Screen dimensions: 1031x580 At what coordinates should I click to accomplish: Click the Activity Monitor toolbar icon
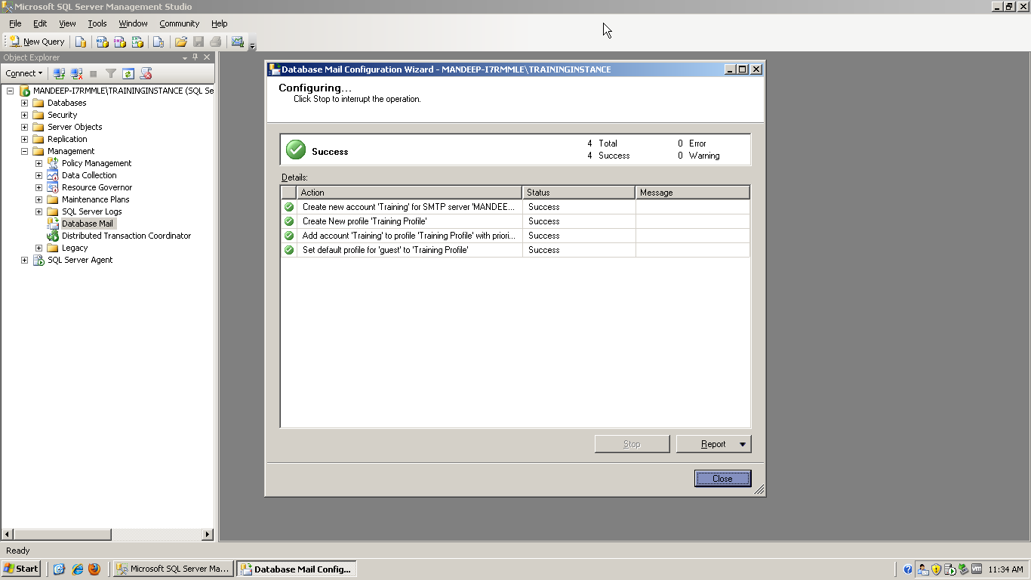238,42
